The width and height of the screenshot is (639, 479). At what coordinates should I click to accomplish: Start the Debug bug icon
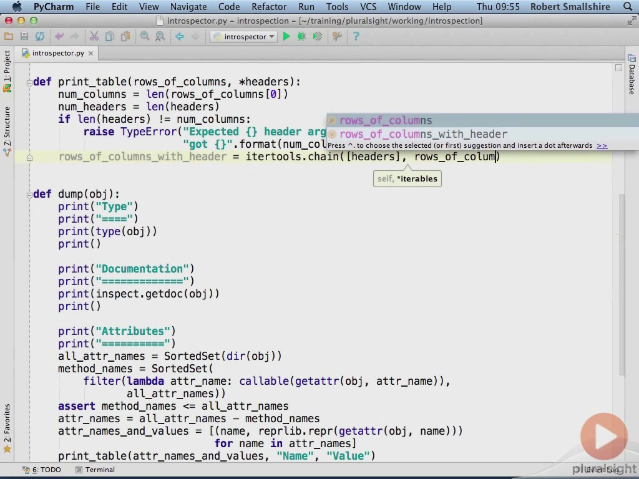pyautogui.click(x=302, y=37)
